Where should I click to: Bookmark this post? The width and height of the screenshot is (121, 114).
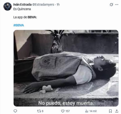110,111
